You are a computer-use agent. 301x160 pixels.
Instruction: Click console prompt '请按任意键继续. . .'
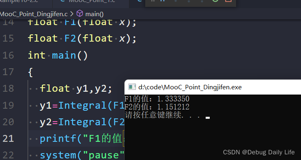163,115
